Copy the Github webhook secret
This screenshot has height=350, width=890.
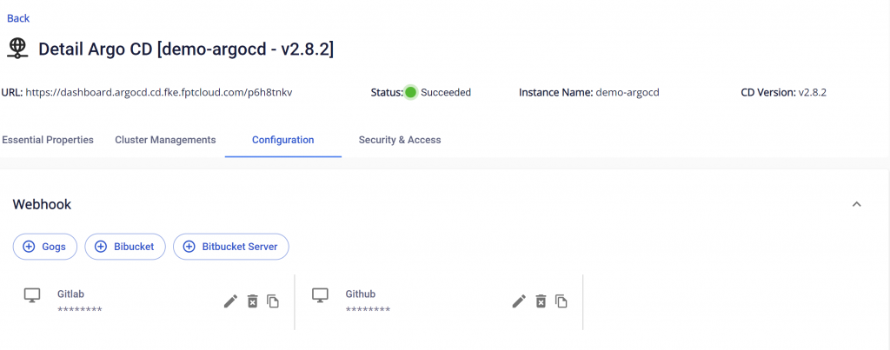click(x=561, y=301)
